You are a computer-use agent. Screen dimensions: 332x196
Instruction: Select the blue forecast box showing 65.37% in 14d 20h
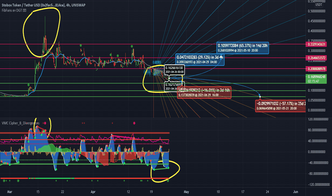pos(243,48)
